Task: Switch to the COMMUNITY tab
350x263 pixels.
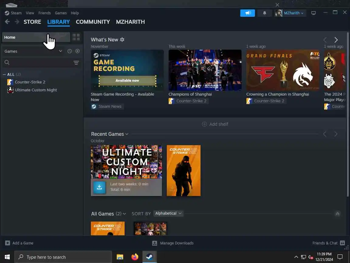Action: [x=93, y=22]
